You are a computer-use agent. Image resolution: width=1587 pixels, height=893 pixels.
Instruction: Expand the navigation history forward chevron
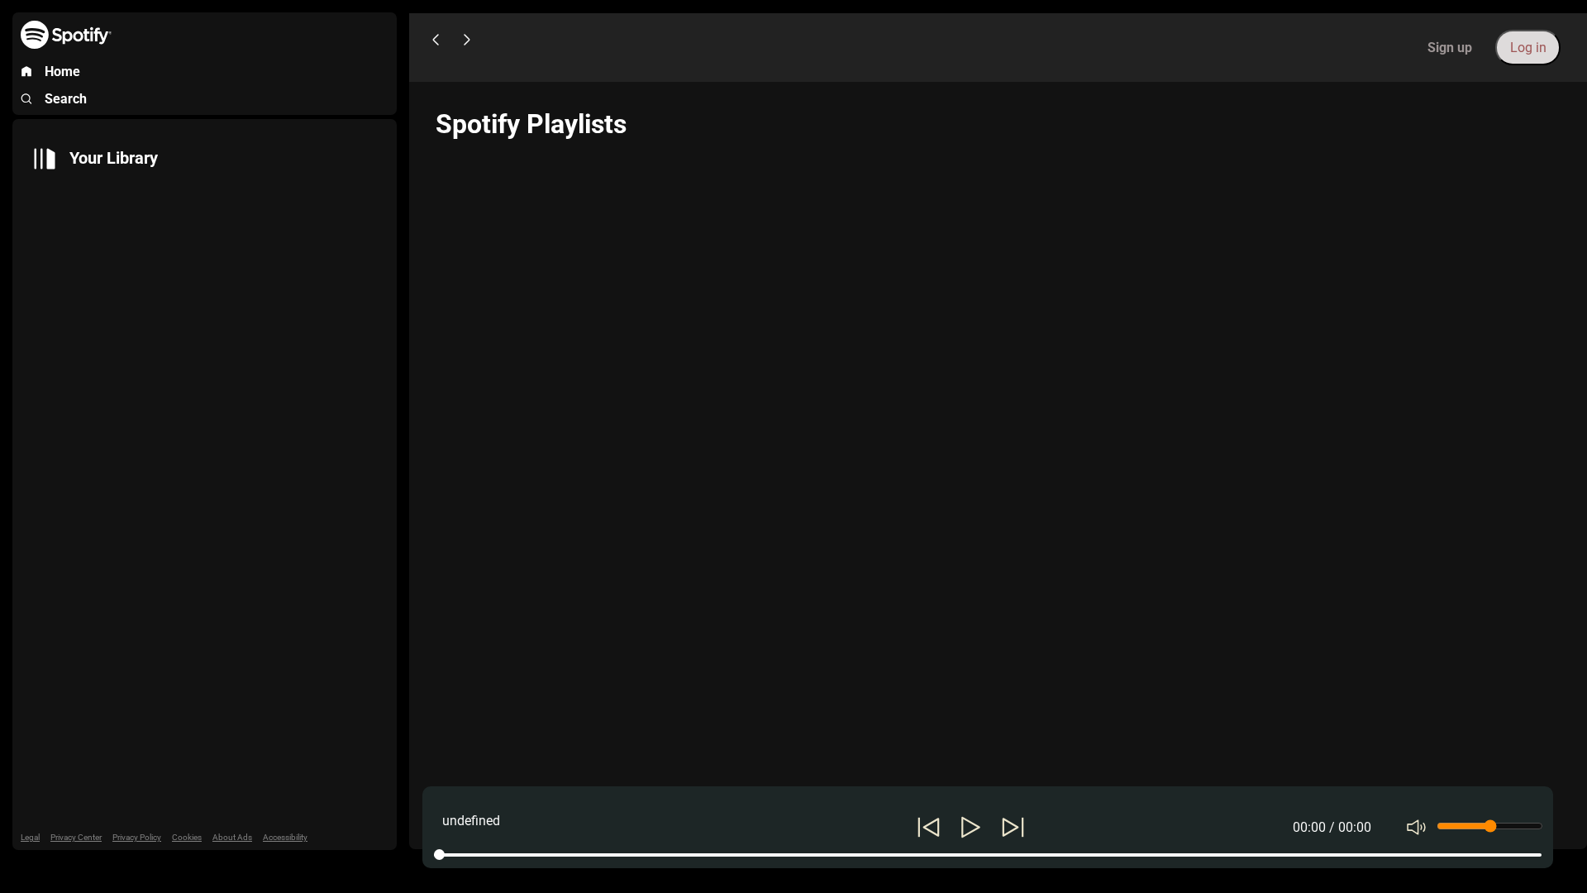(466, 39)
